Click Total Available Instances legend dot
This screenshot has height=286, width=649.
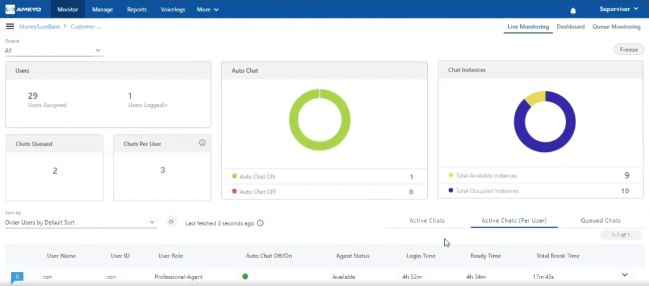tap(451, 175)
